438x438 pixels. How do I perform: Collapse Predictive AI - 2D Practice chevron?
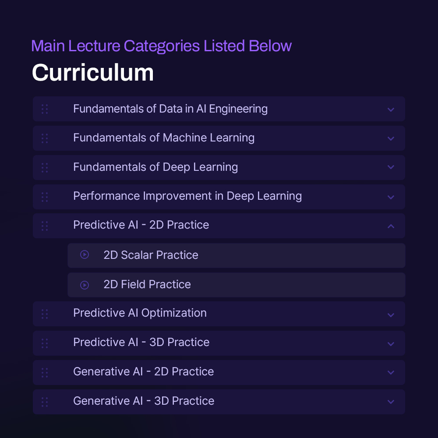pyautogui.click(x=391, y=226)
